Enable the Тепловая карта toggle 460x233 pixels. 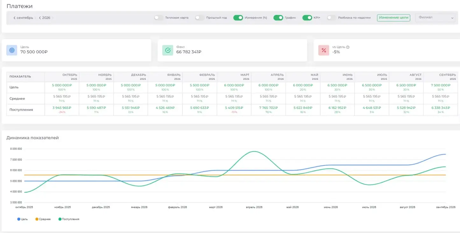159,18
